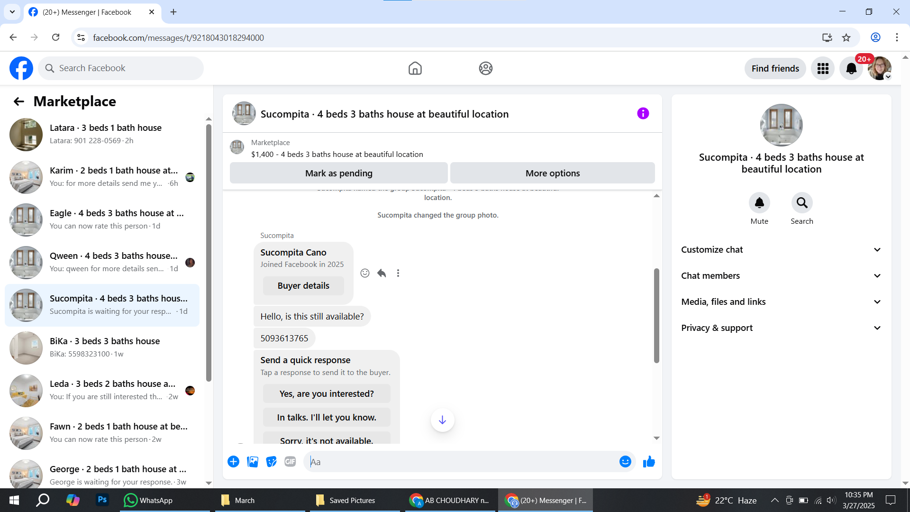Open the notifications bell
The width and height of the screenshot is (910, 512).
click(851, 68)
